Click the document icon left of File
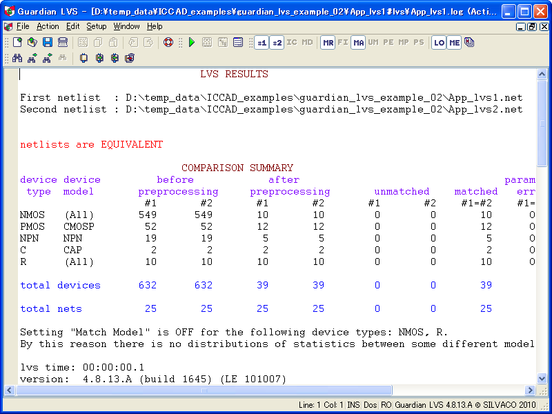The image size is (552, 414). pos(8,27)
